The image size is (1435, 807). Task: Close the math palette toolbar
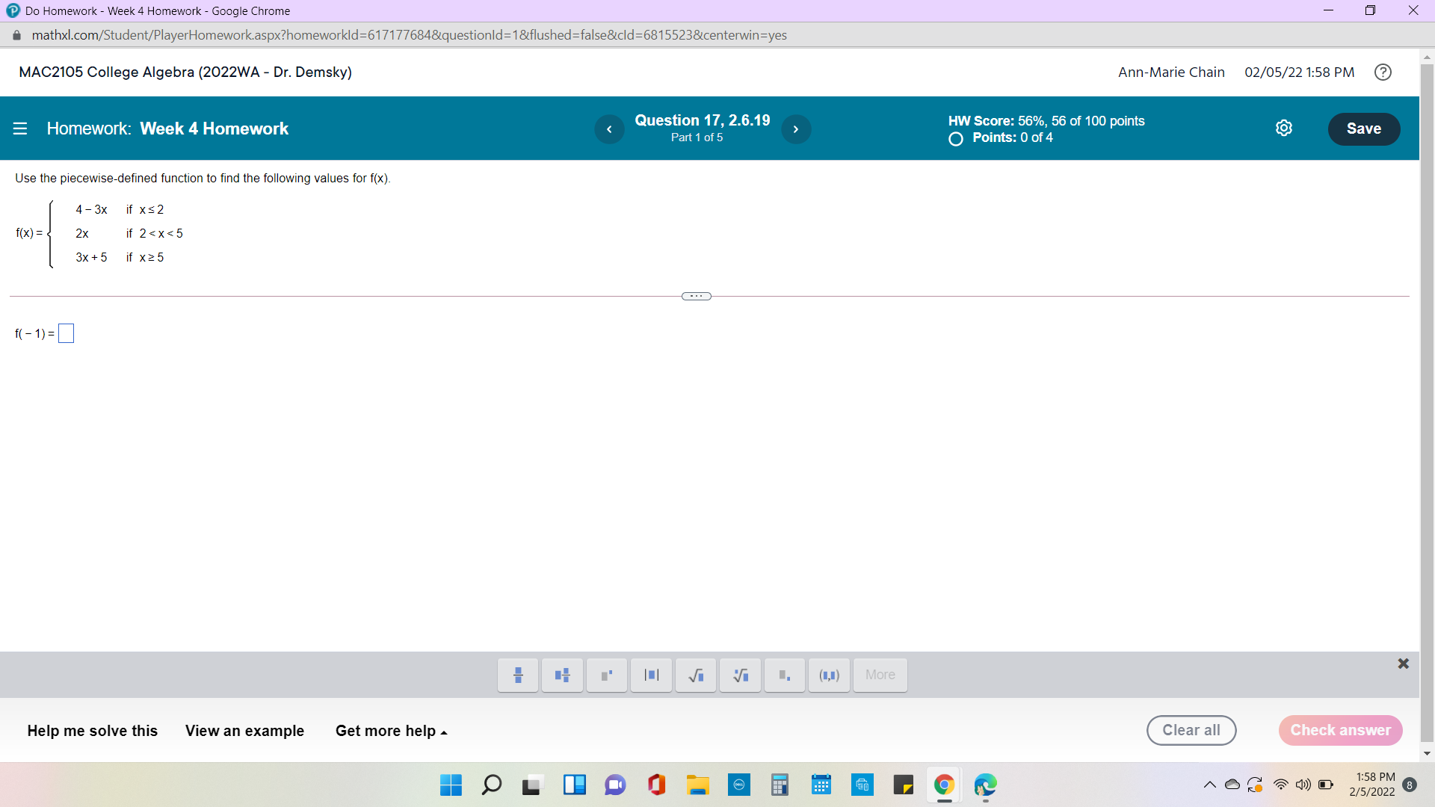click(x=1403, y=664)
